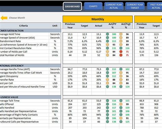Image resolution: width=162 pixels, height=129 pixels.
Task: Click Total Number of Holds amber Act/PY indicator
Action: tap(107, 55)
